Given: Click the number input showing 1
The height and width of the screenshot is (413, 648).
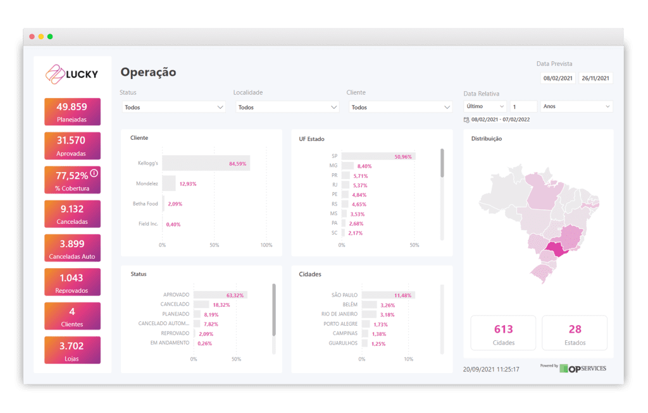Looking at the screenshot, I should point(524,106).
